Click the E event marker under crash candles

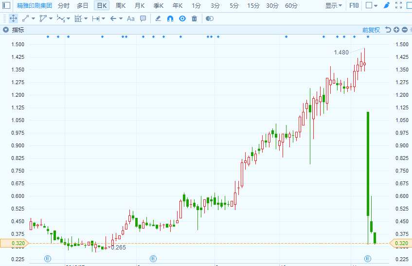point(368,259)
